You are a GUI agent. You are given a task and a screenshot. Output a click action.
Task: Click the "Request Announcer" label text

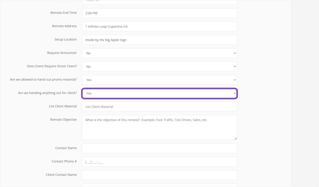coord(62,53)
